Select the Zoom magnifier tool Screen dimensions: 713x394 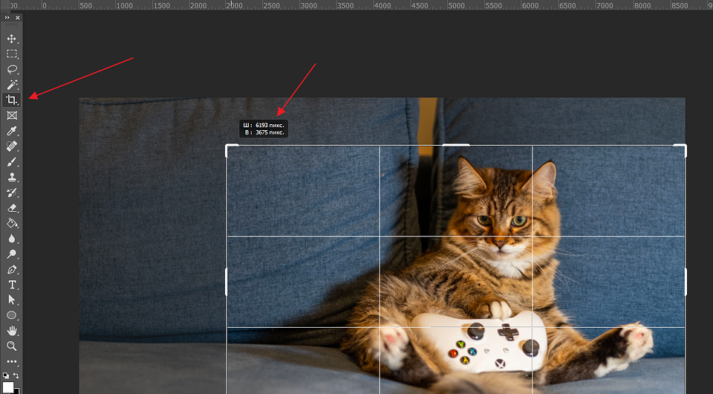point(12,346)
